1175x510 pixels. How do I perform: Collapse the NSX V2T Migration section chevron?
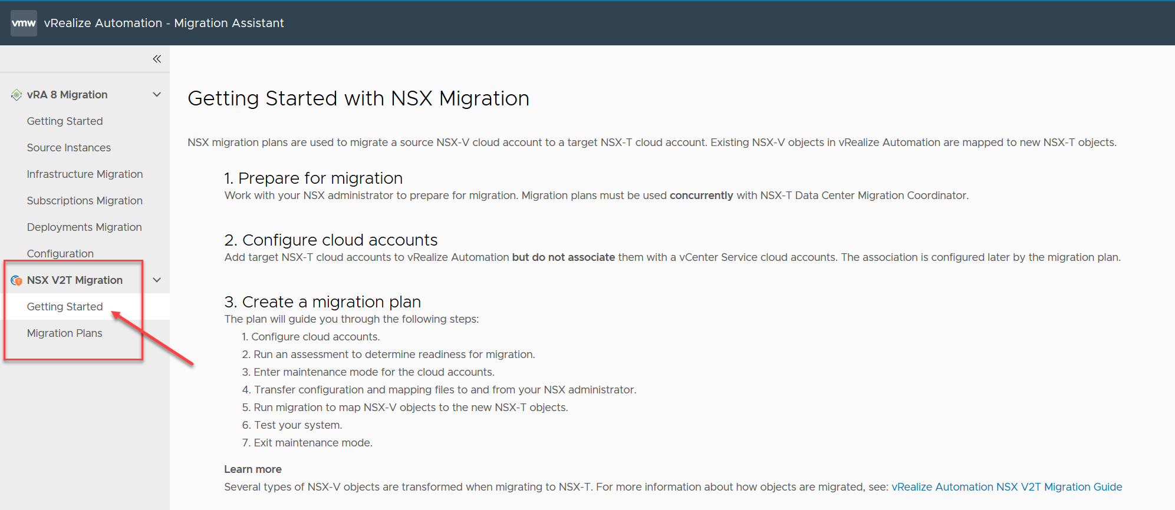[157, 280]
